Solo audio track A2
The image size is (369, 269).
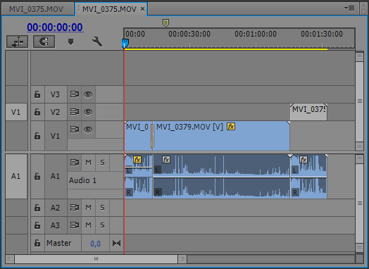102,208
